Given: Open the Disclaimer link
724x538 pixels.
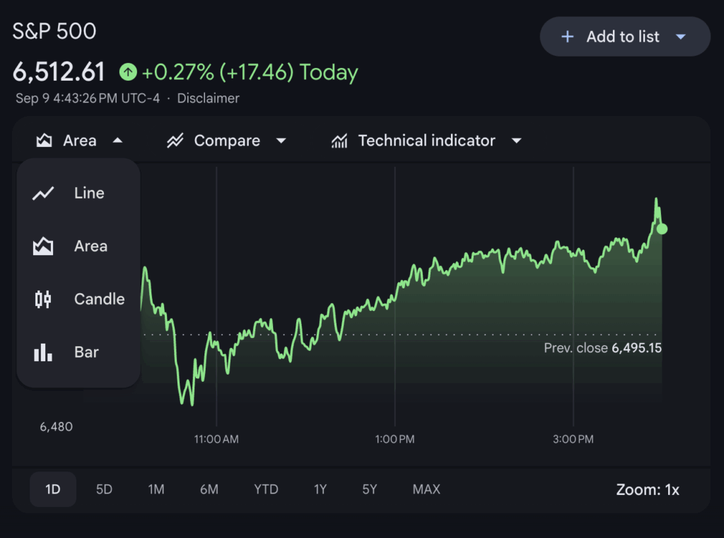Looking at the screenshot, I should (x=208, y=98).
